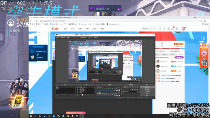Remove scene transition with minus icon
Viewport: 210px width, 118px height.
click(x=135, y=89)
